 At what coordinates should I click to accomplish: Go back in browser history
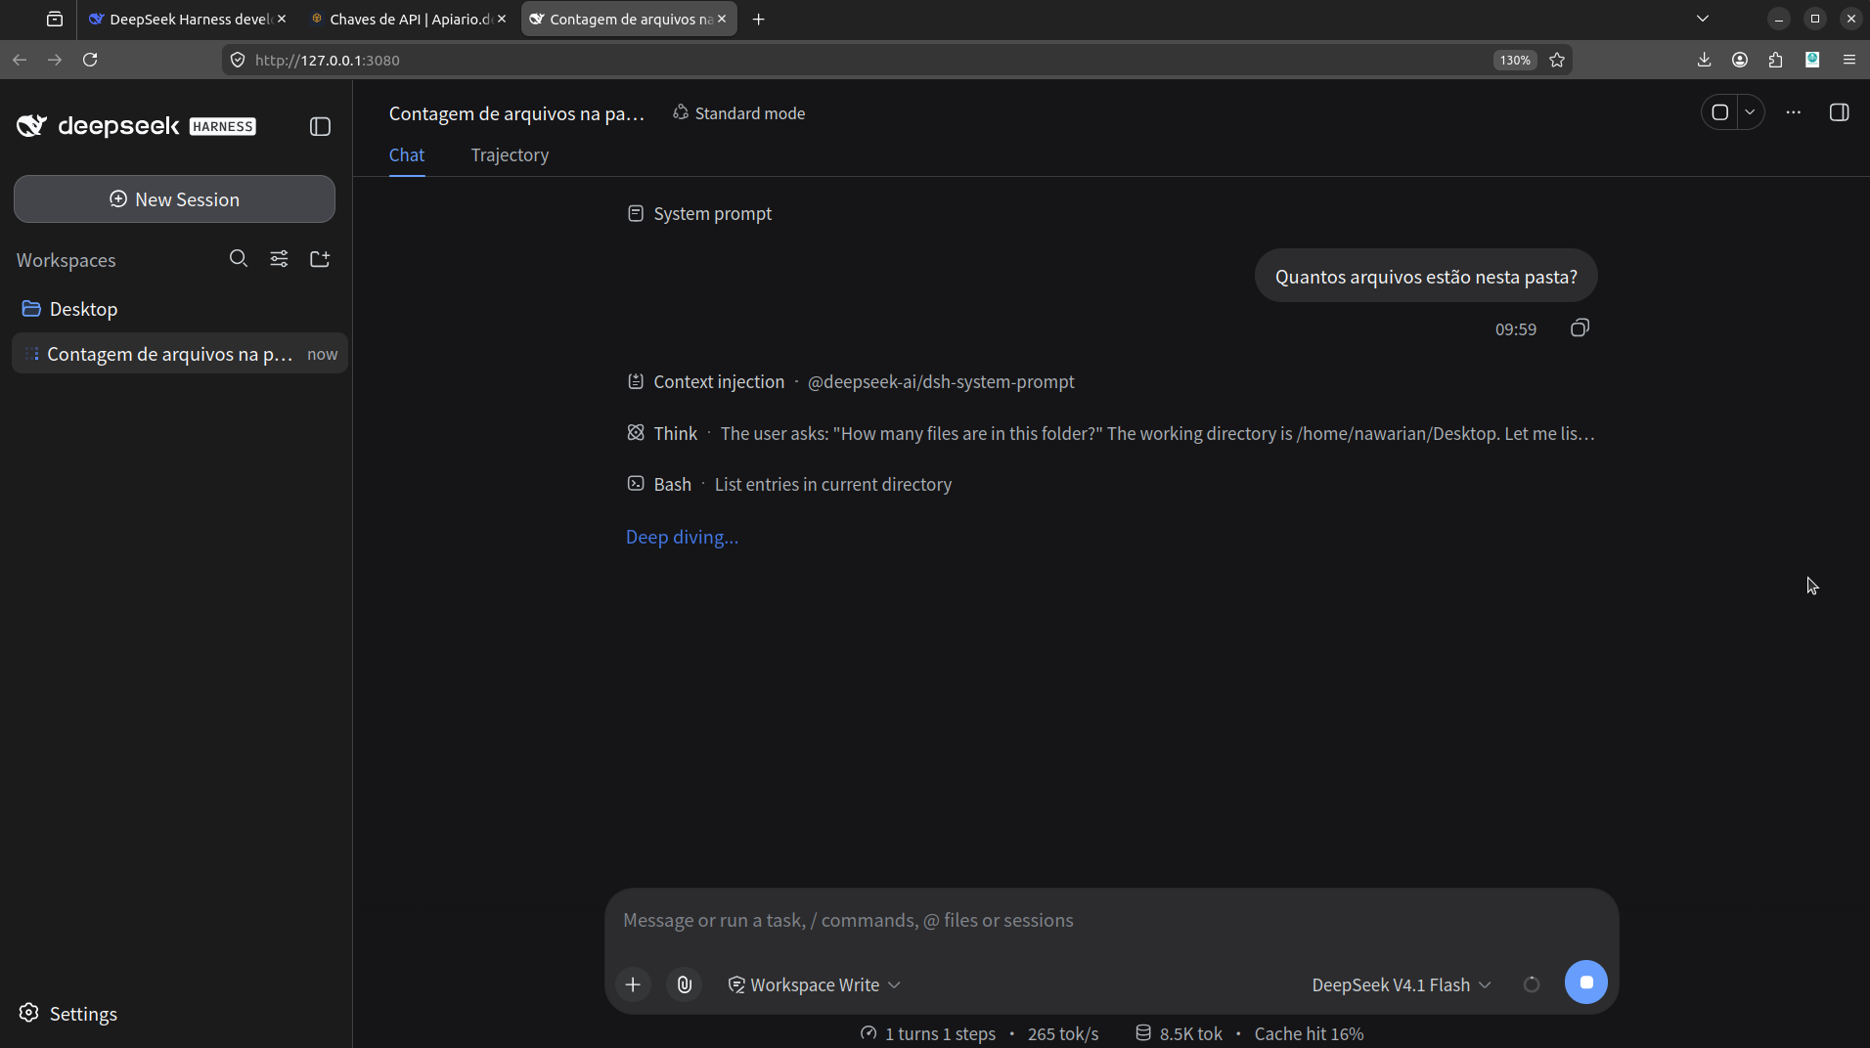(x=20, y=60)
